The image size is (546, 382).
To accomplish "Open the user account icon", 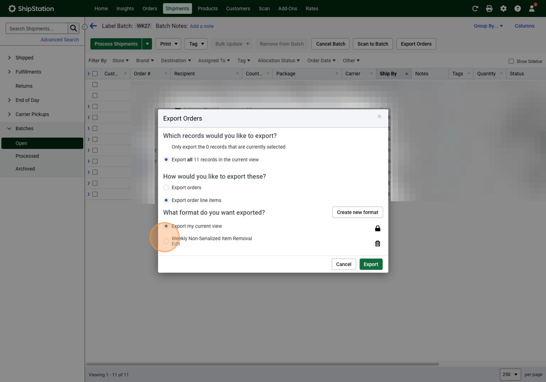I will [531, 9].
